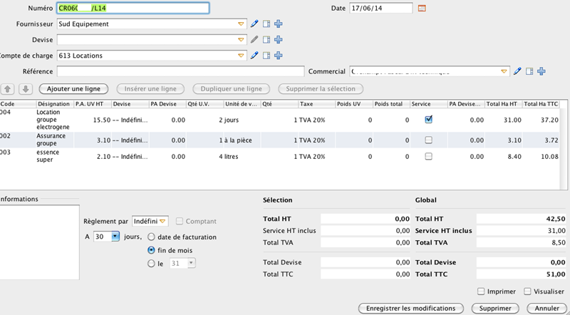Click the Global Total HT value 42,50
The height and width of the screenshot is (315, 570).
point(522,219)
